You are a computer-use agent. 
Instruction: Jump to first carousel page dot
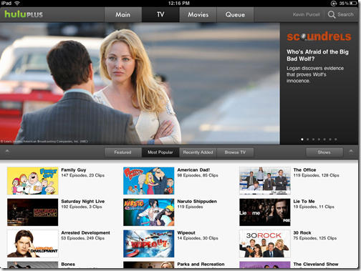pyautogui.click(x=302, y=139)
